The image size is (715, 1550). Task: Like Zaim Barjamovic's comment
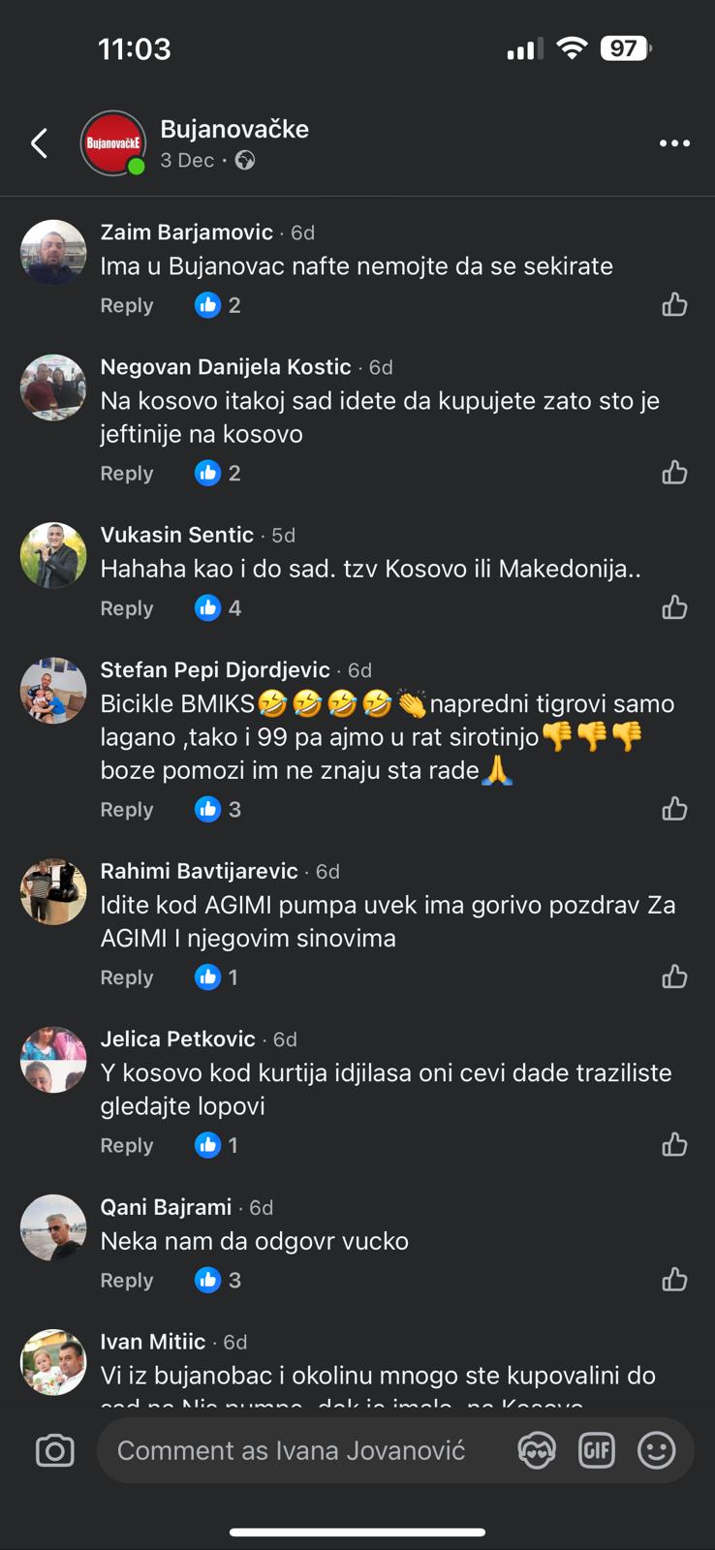[674, 305]
